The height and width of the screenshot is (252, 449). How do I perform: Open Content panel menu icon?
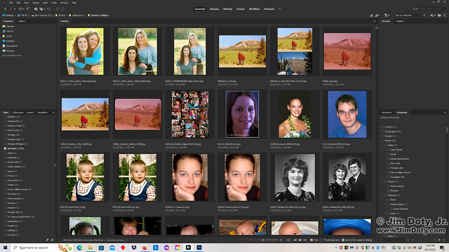375,21
